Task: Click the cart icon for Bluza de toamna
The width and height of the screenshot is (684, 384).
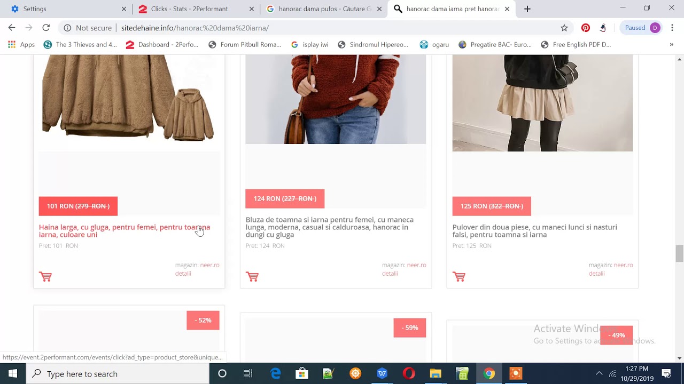Action: tap(252, 276)
